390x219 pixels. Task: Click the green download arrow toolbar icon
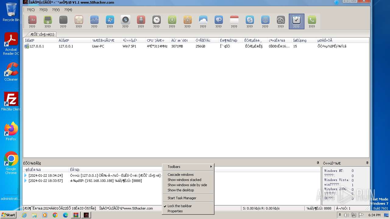pos(172,20)
